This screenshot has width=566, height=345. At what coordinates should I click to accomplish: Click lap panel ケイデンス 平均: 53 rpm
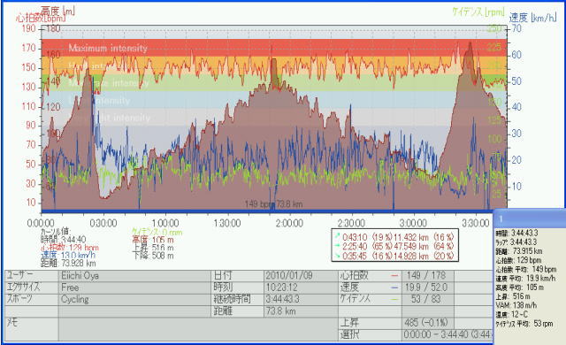click(x=524, y=324)
